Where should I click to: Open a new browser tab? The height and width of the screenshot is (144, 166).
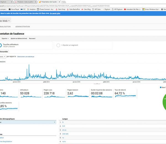(64, 2)
